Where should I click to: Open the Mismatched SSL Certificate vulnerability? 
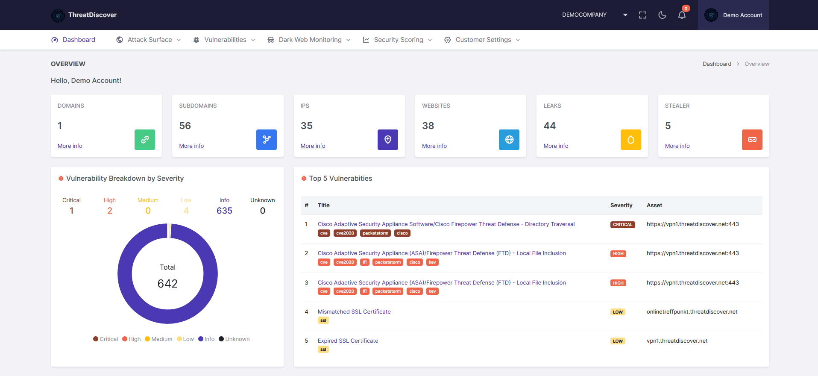coord(354,311)
